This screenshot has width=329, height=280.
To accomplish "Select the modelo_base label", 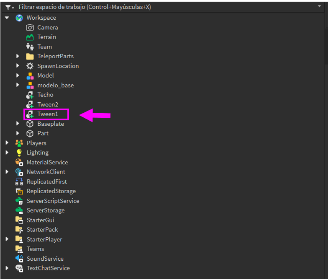I will point(56,85).
